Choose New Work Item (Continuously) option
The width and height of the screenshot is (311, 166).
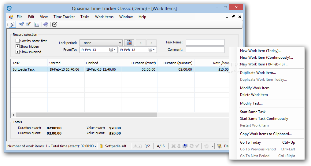point(267,57)
